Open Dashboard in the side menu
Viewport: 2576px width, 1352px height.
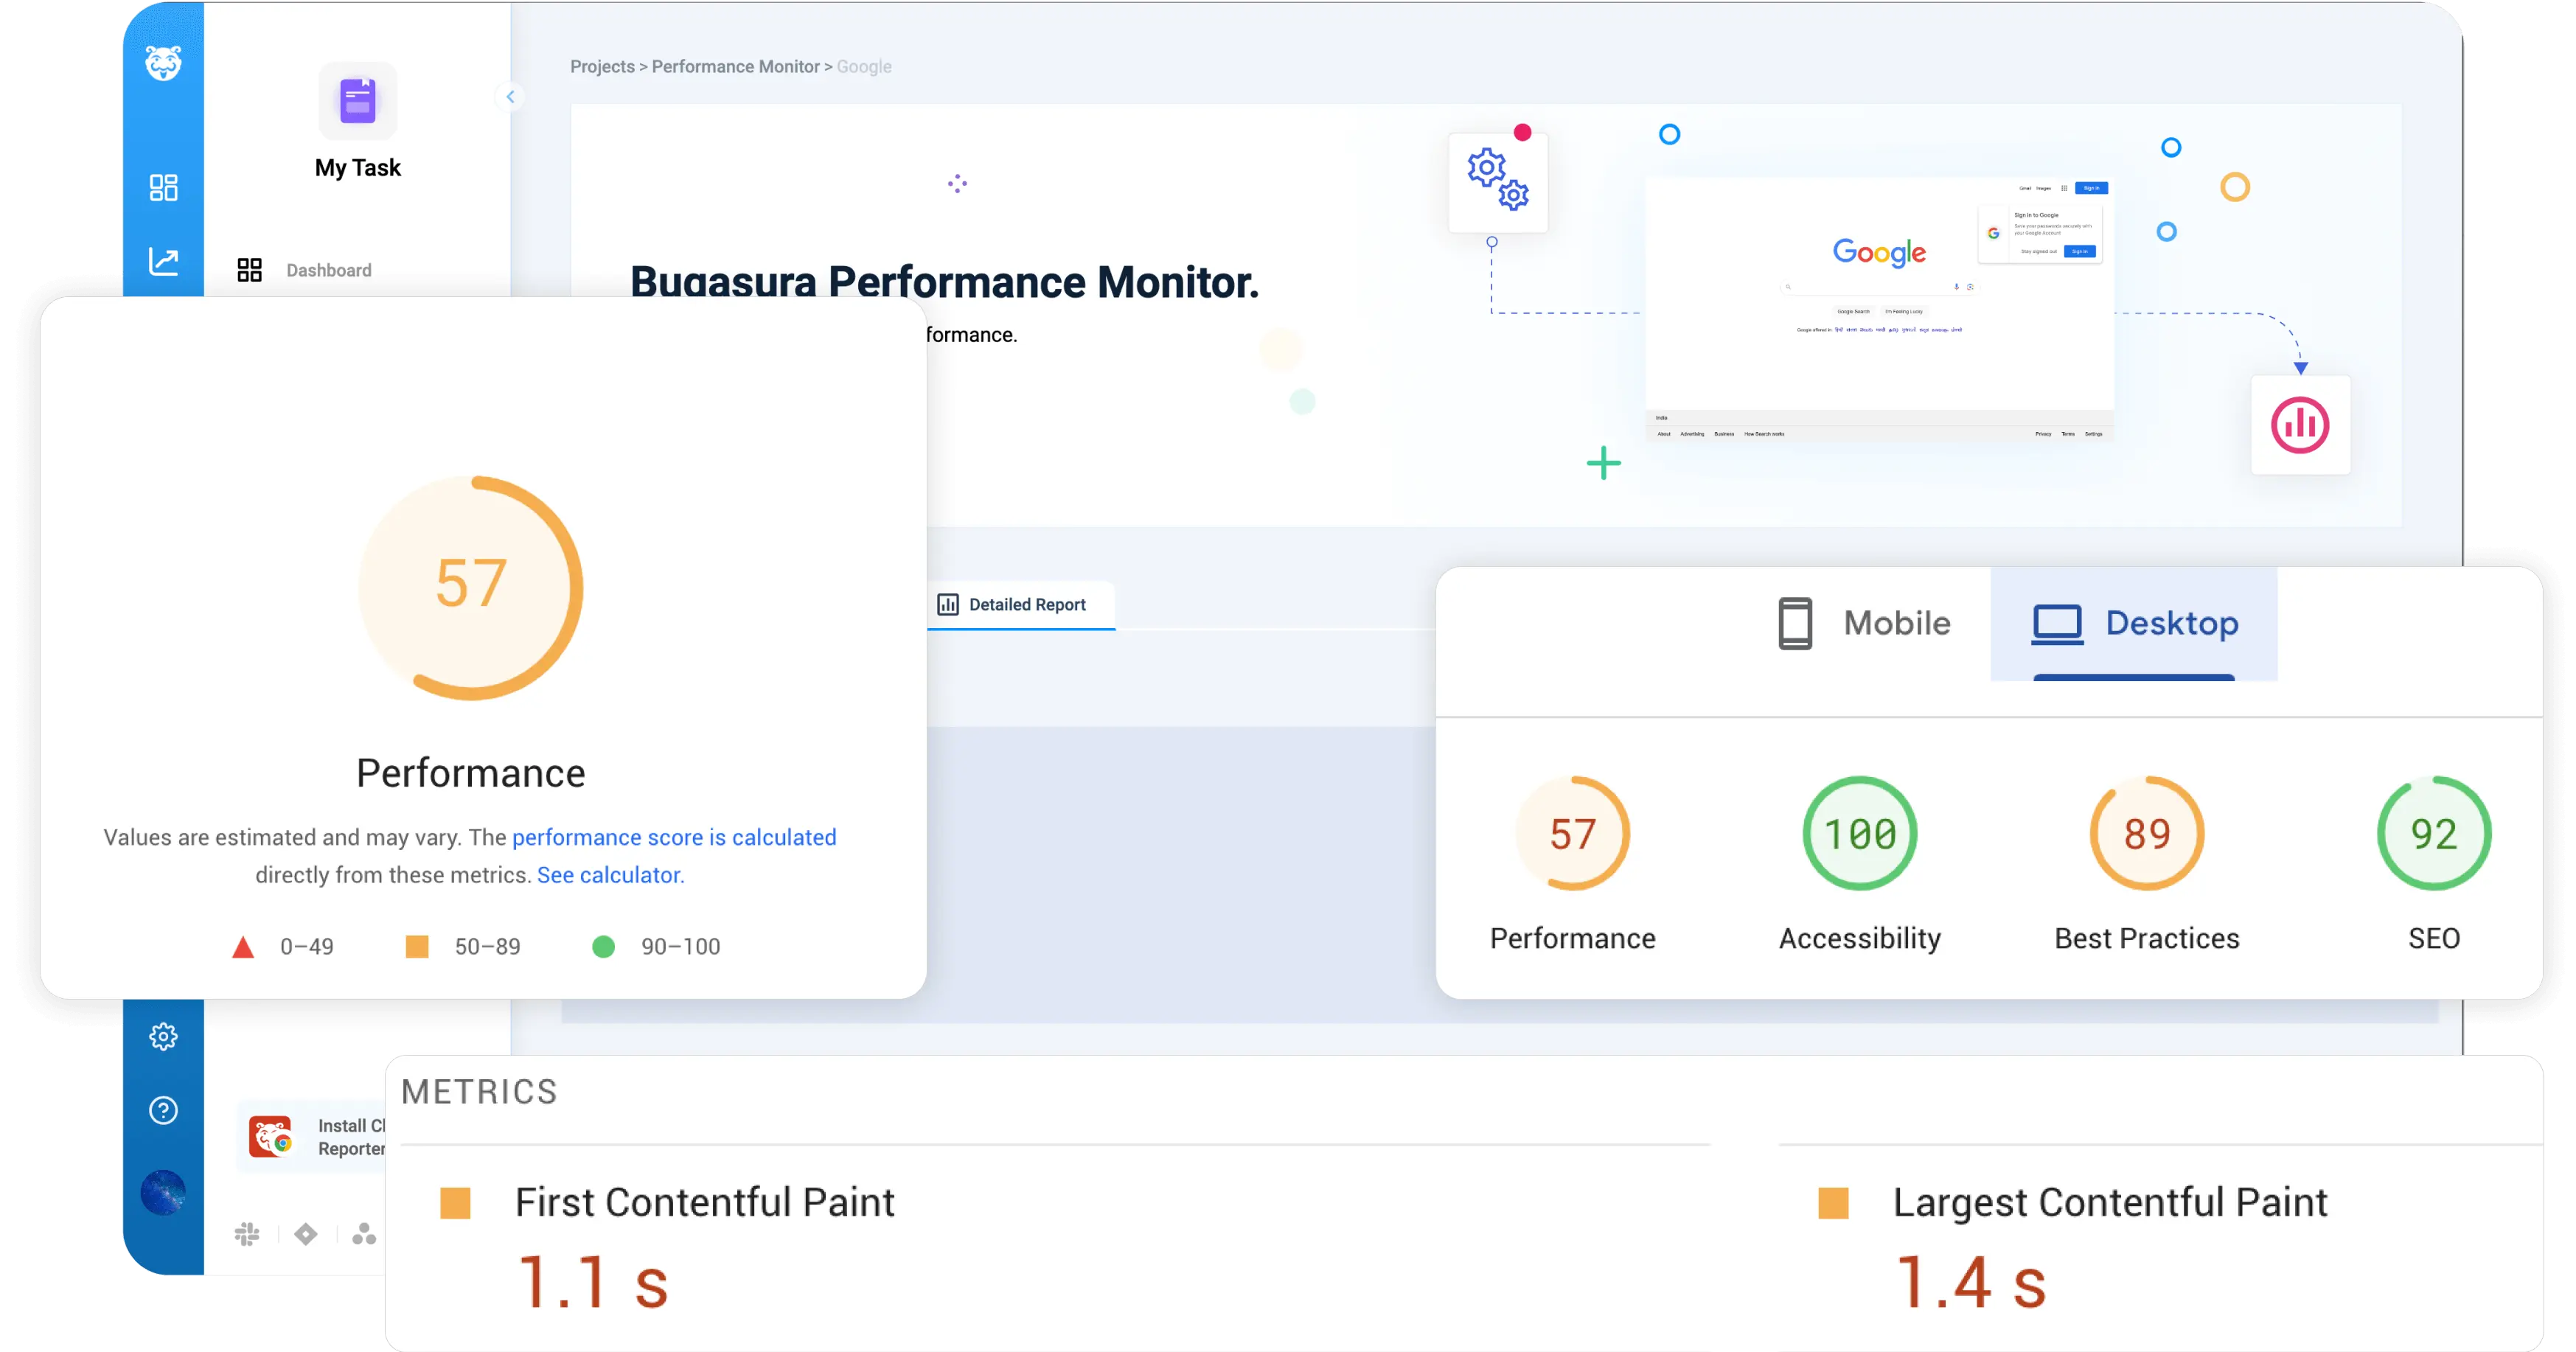[305, 270]
